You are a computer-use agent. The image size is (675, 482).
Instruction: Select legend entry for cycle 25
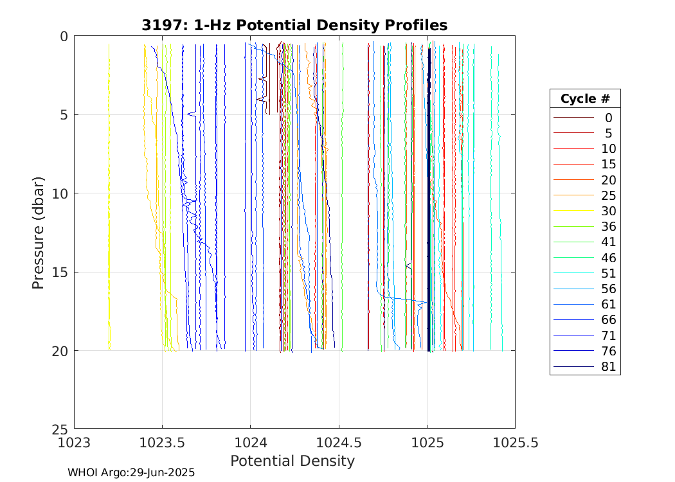coord(585,195)
